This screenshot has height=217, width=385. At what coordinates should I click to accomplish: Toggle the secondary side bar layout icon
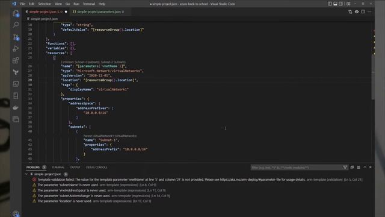pyautogui.click(x=341, y=4)
